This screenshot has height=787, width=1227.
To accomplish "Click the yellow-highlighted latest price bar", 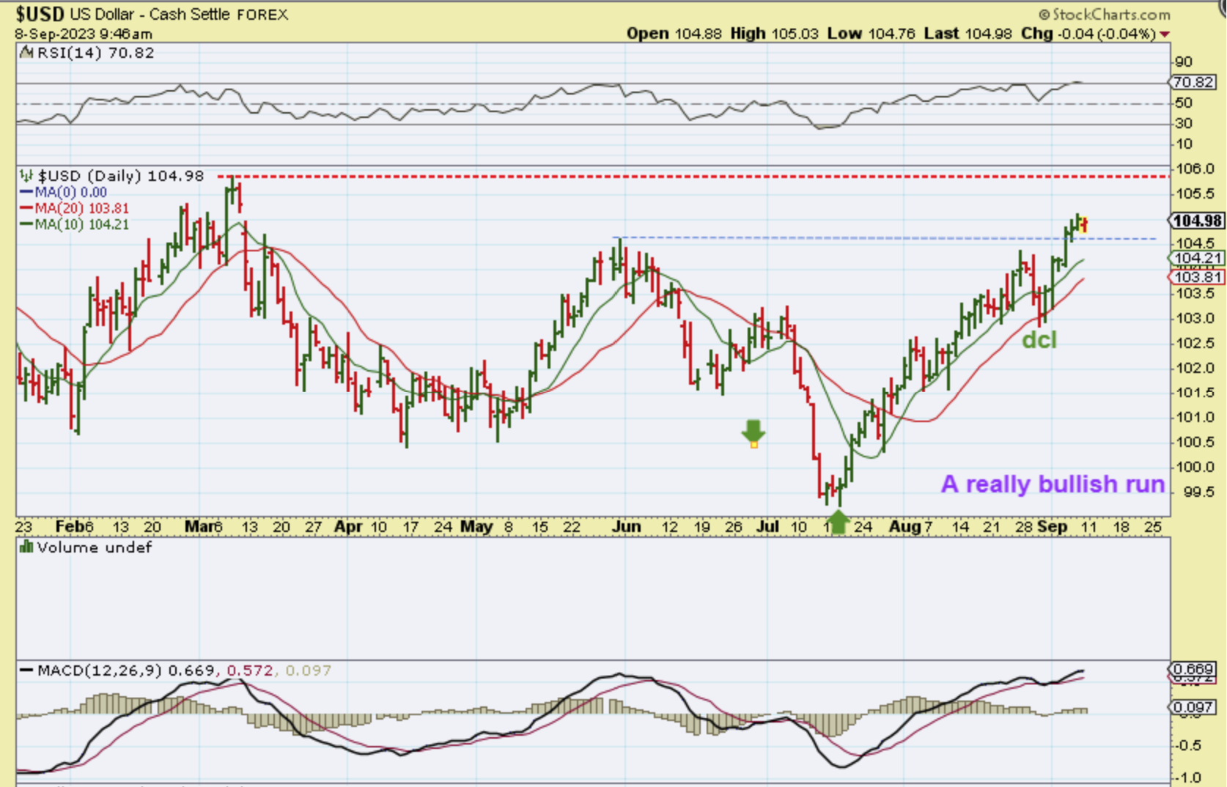I will click(1084, 225).
